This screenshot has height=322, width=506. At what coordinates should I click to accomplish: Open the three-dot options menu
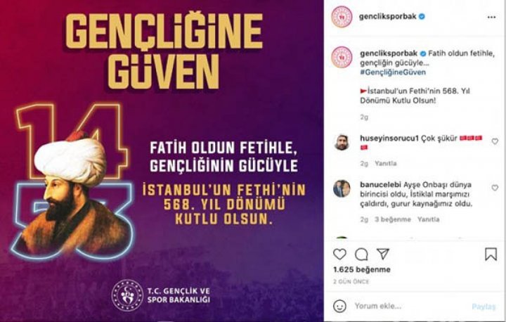(491, 17)
